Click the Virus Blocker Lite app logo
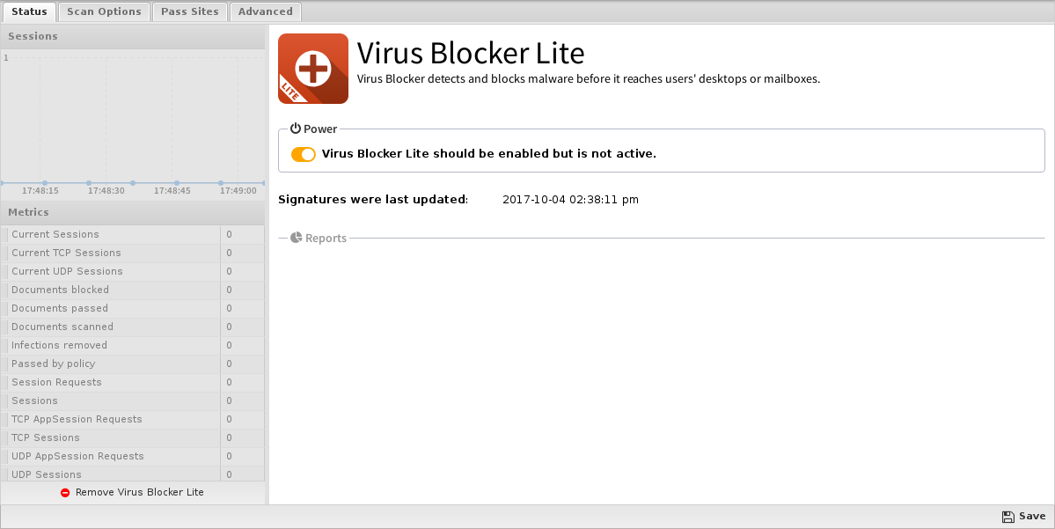This screenshot has height=529, width=1055. pyautogui.click(x=313, y=69)
